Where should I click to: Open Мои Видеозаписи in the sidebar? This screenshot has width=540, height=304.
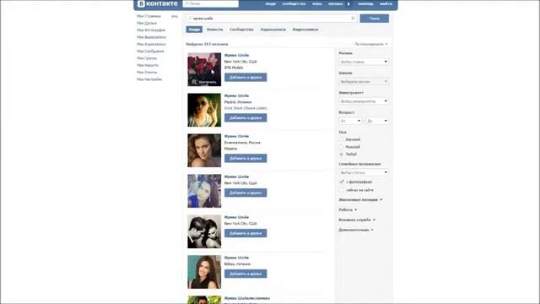[x=152, y=37]
